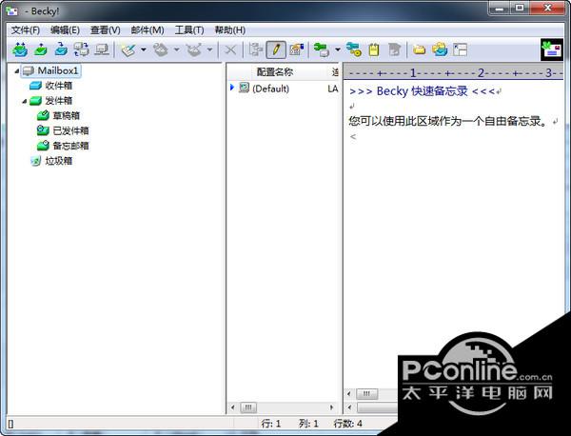This screenshot has width=571, height=436.
Task: Click the blue arrow beside (Default)
Action: (232, 88)
